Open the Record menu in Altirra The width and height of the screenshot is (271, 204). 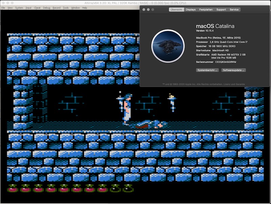tap(57, 8)
